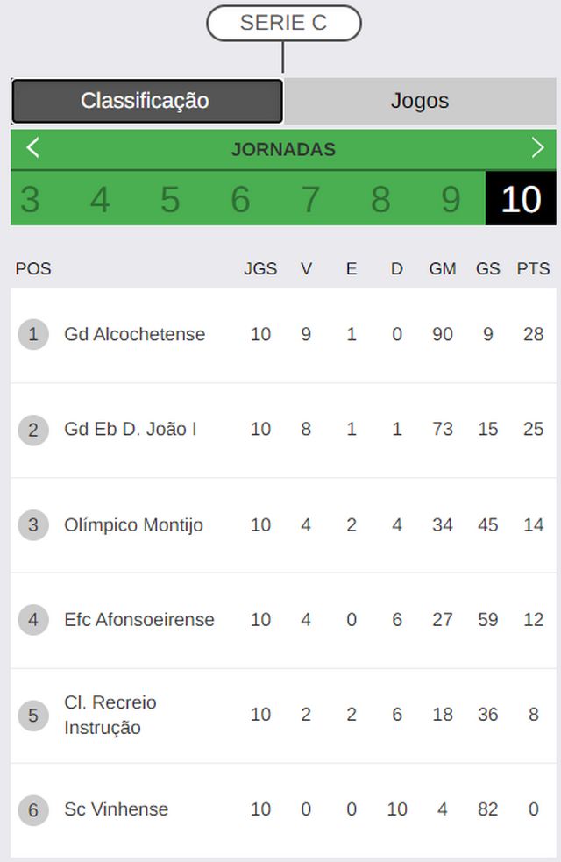Image resolution: width=561 pixels, height=862 pixels.
Task: Select jornada 7
Action: 310,198
